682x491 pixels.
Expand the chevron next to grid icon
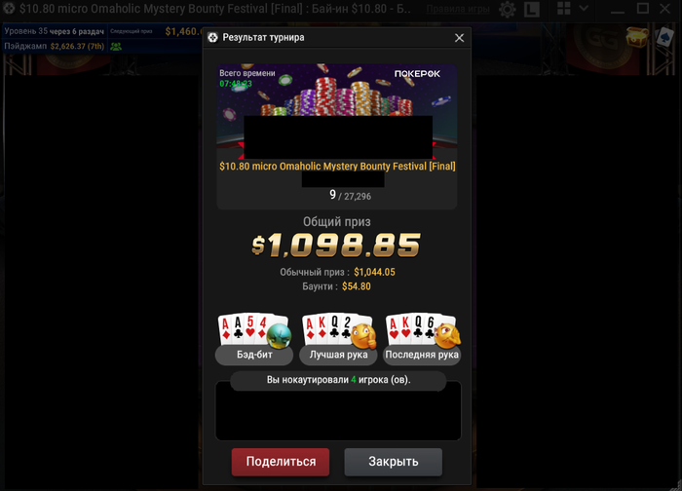tap(584, 8)
